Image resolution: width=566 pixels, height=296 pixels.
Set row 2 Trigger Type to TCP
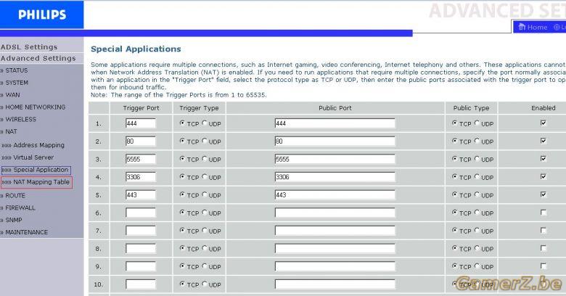pos(182,141)
